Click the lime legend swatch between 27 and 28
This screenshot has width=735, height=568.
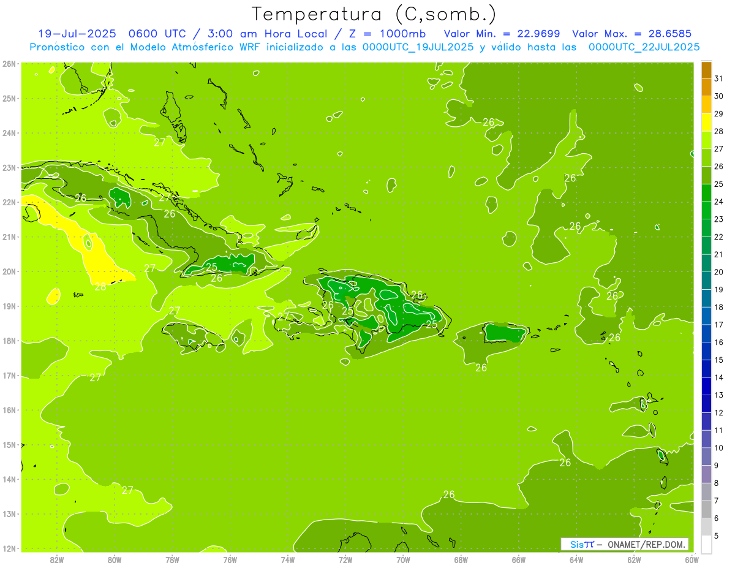[x=706, y=140]
